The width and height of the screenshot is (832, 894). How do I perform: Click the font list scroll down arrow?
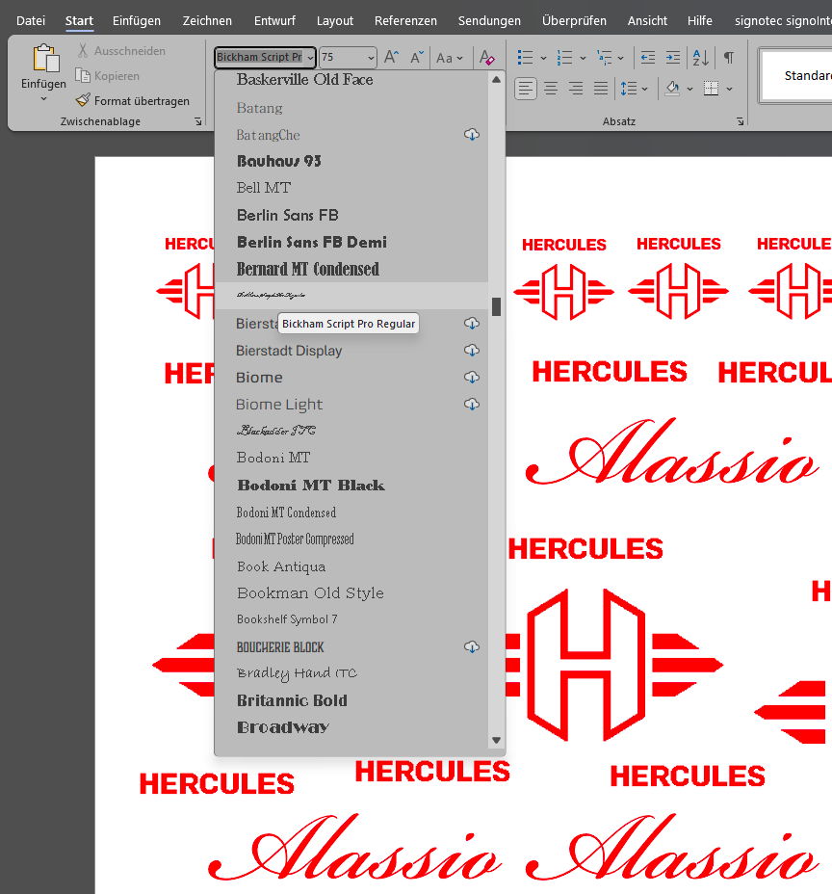(x=497, y=740)
